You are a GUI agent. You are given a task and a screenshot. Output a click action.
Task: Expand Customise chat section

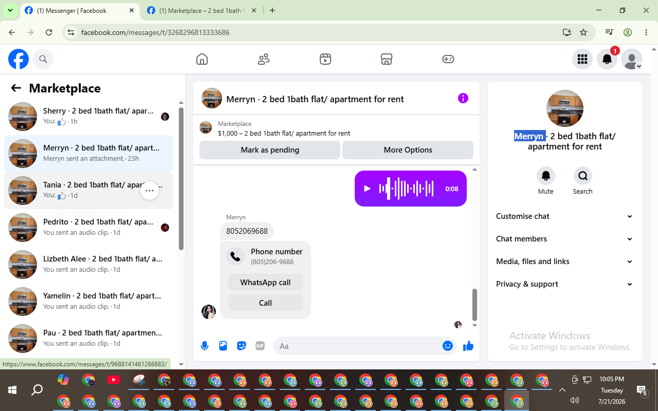[x=564, y=216]
